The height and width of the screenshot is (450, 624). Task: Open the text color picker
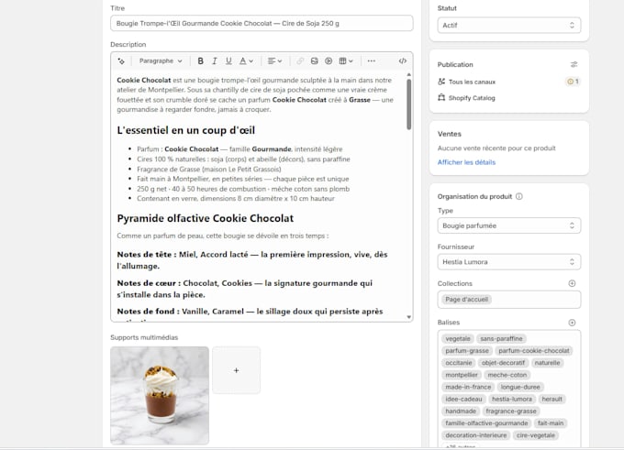pyautogui.click(x=246, y=61)
